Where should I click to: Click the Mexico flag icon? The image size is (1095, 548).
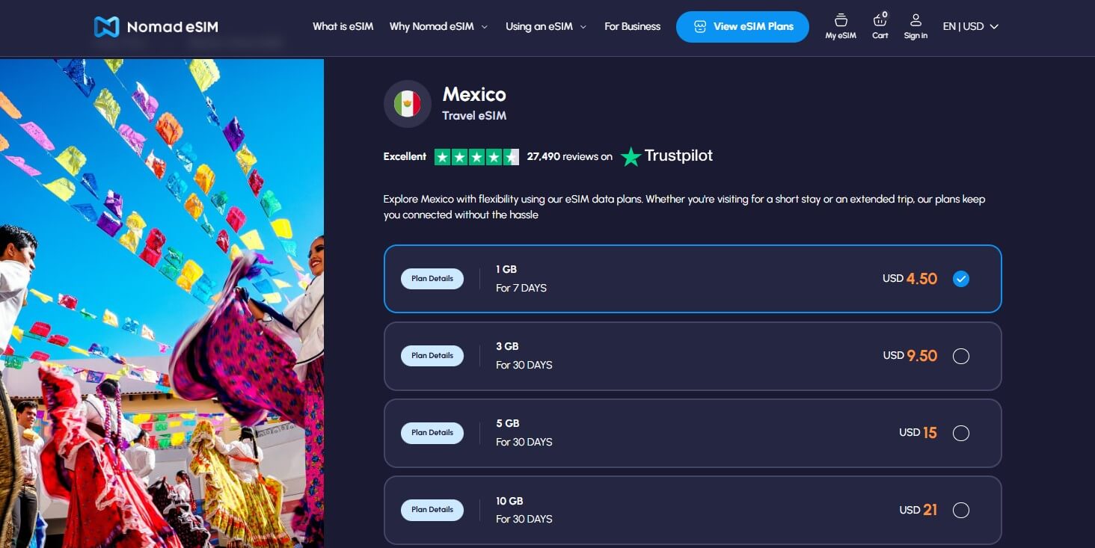pyautogui.click(x=408, y=104)
